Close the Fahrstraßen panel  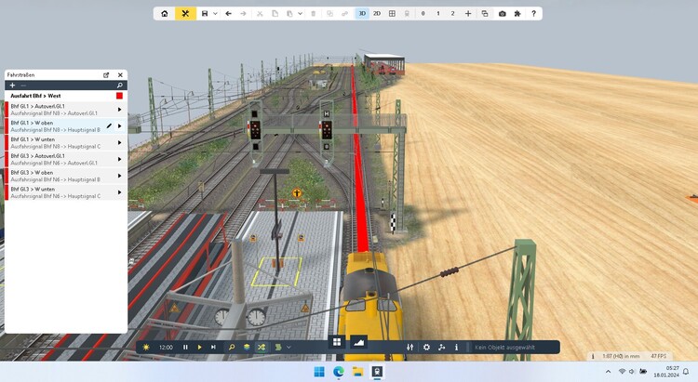tap(120, 75)
